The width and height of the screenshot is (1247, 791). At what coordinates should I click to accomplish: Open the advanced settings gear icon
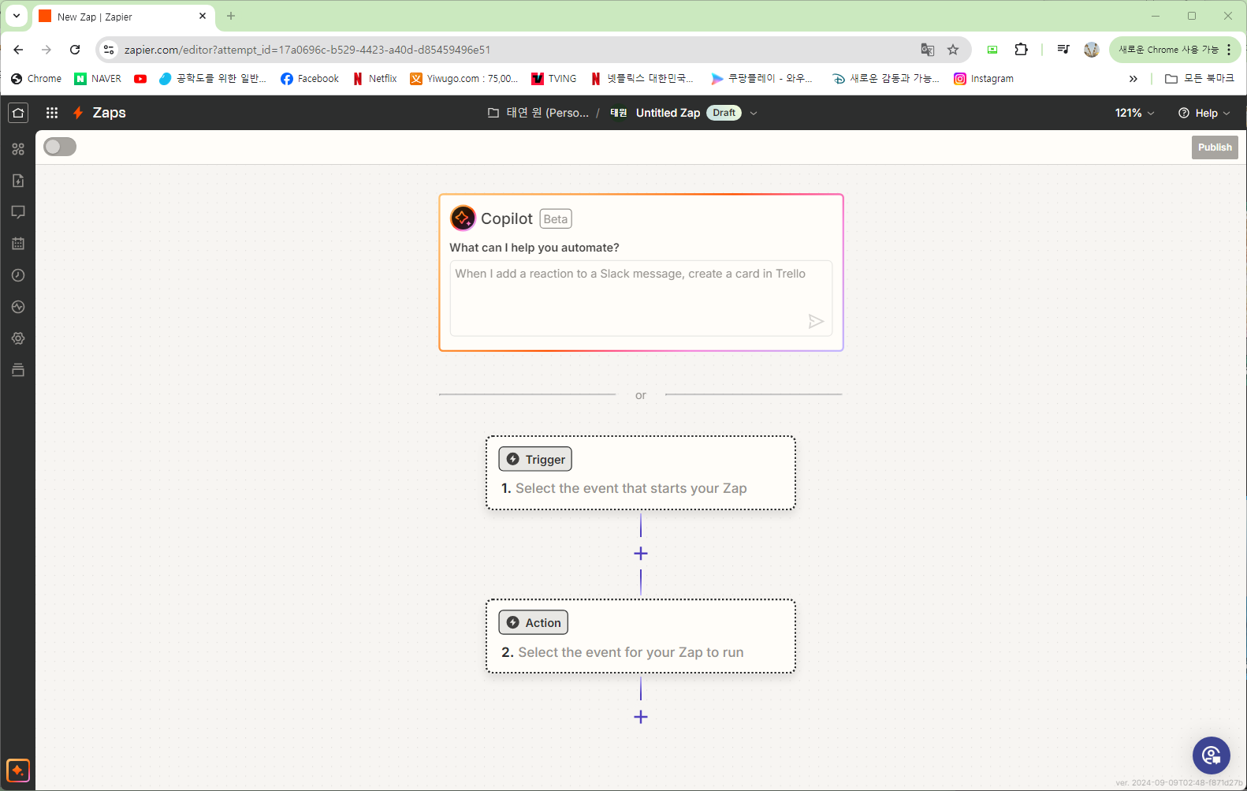(18, 338)
